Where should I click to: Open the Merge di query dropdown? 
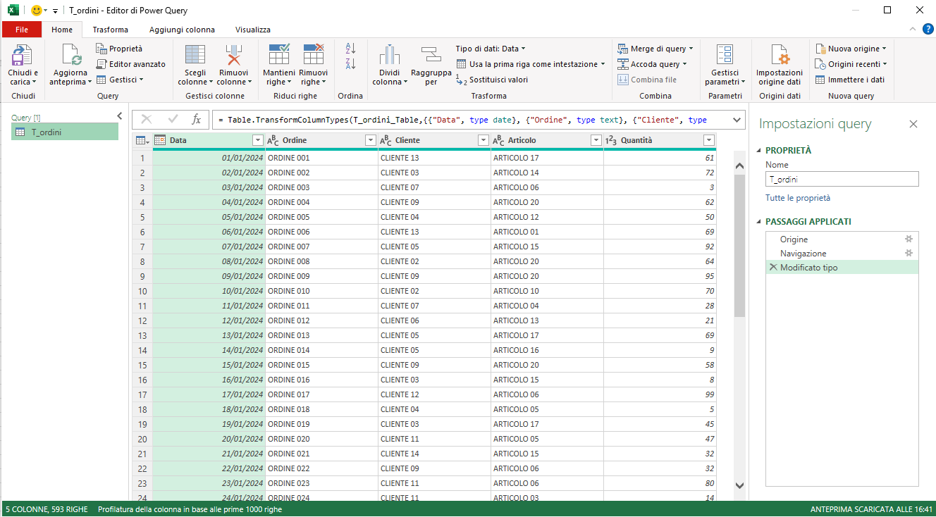[655, 49]
